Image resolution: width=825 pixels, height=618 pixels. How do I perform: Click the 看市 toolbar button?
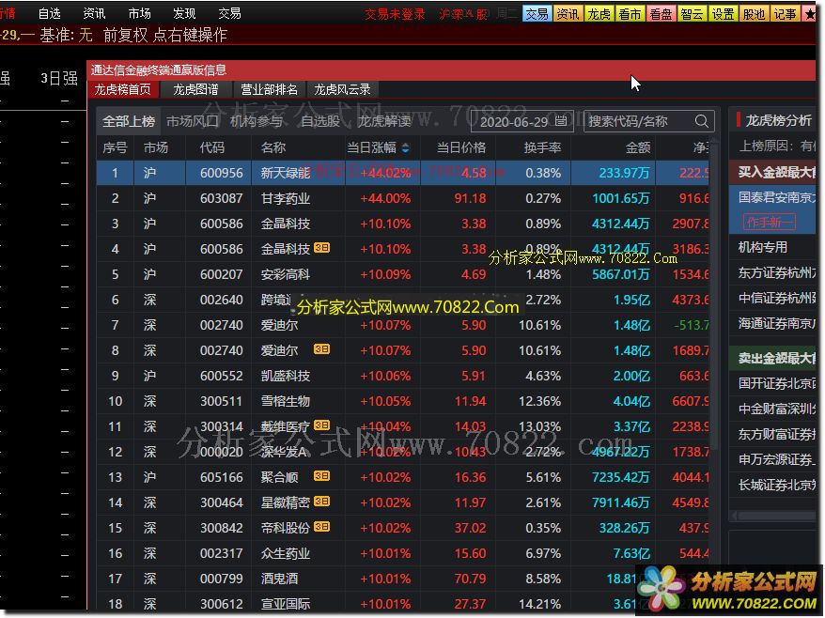[x=630, y=14]
